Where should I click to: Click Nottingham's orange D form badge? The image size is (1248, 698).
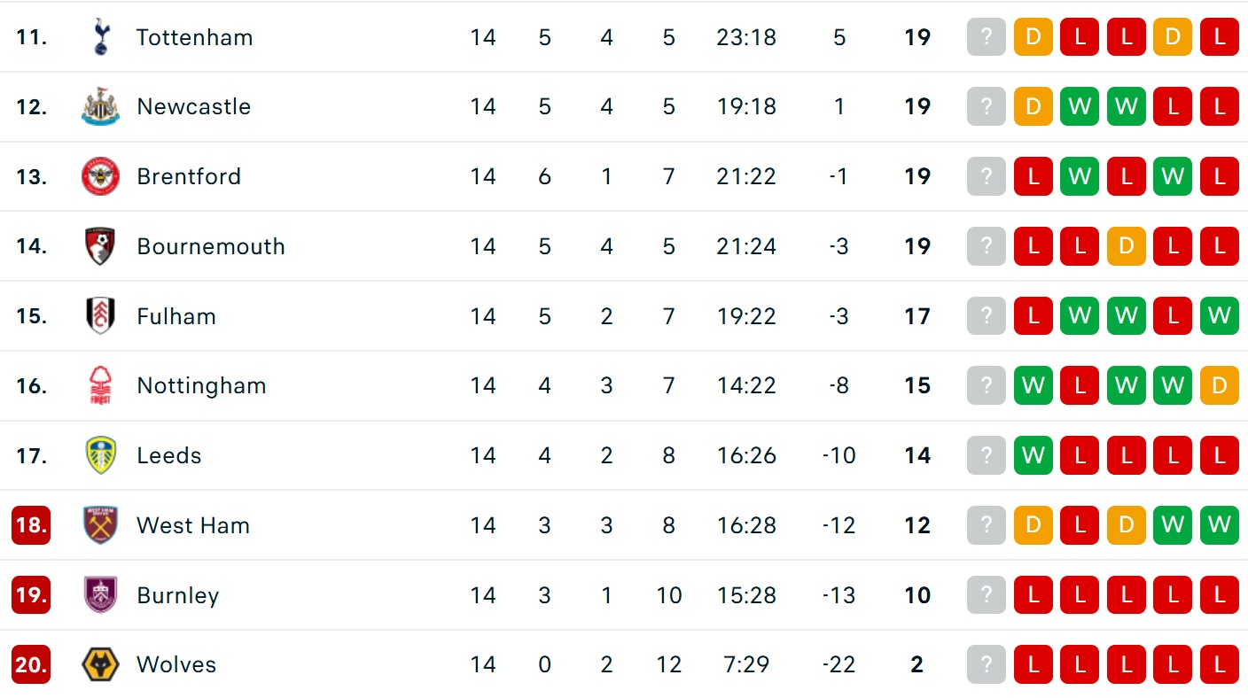[1220, 385]
